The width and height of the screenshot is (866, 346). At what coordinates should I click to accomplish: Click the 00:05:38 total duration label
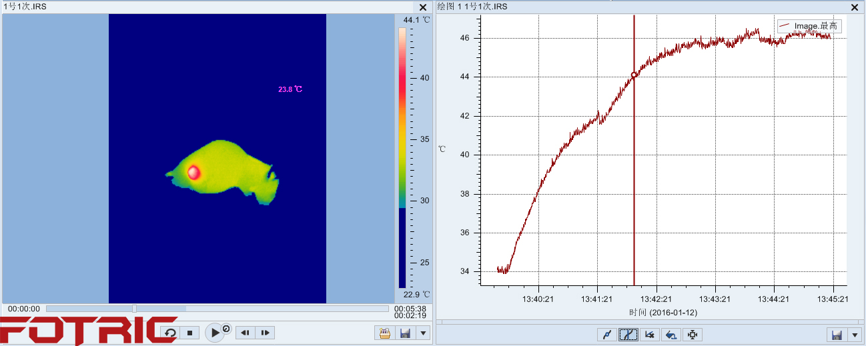click(410, 309)
